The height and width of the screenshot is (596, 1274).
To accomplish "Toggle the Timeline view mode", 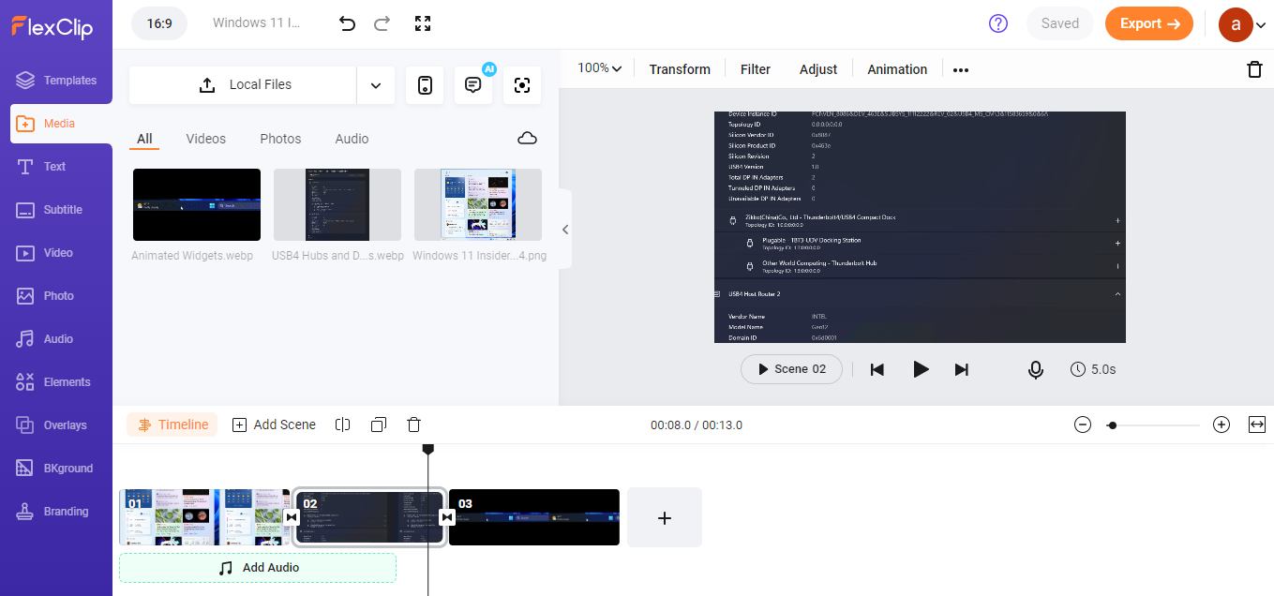I will click(x=172, y=425).
